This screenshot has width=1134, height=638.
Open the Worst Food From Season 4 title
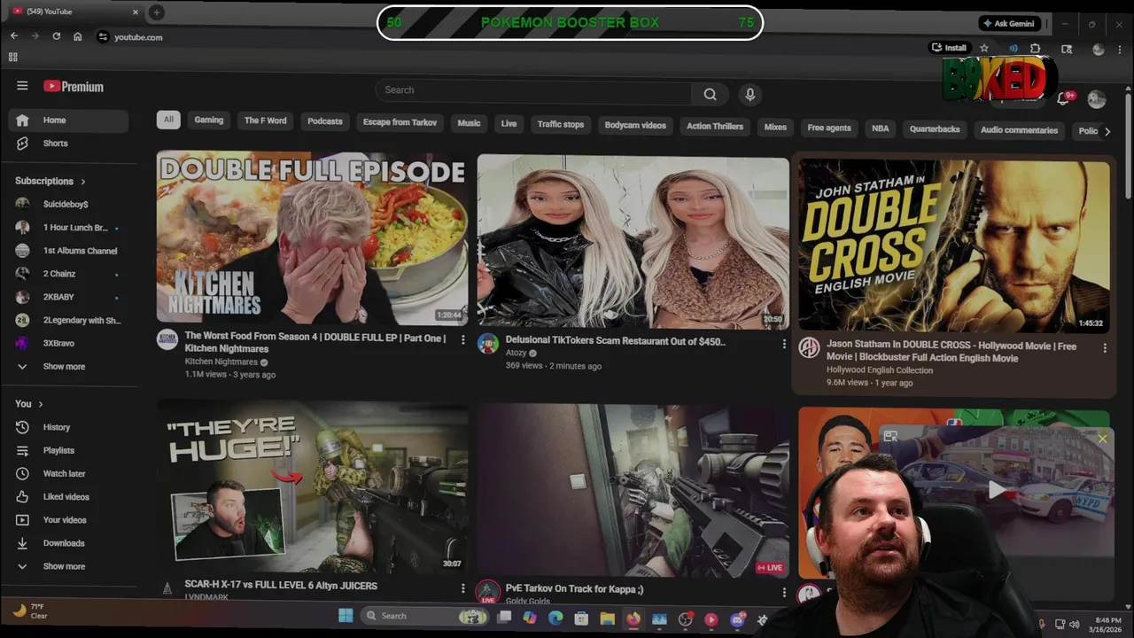(x=315, y=343)
